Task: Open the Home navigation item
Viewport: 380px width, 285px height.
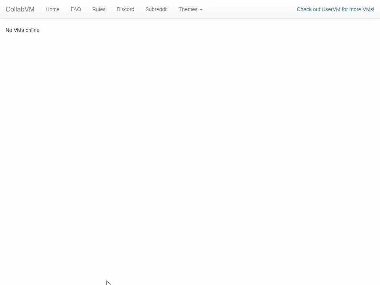Action: [52, 9]
